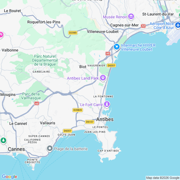Click the Roquefort-les-Pins town label

pos(44,22)
